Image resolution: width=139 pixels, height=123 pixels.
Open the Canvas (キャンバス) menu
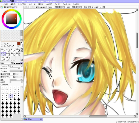point(22,4)
